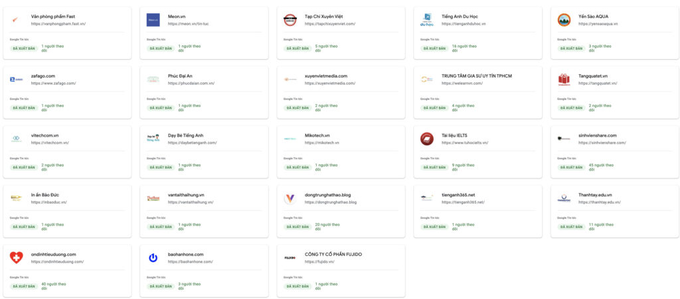
Task: Open the https://zafago.com/ link
Action: click(53, 84)
